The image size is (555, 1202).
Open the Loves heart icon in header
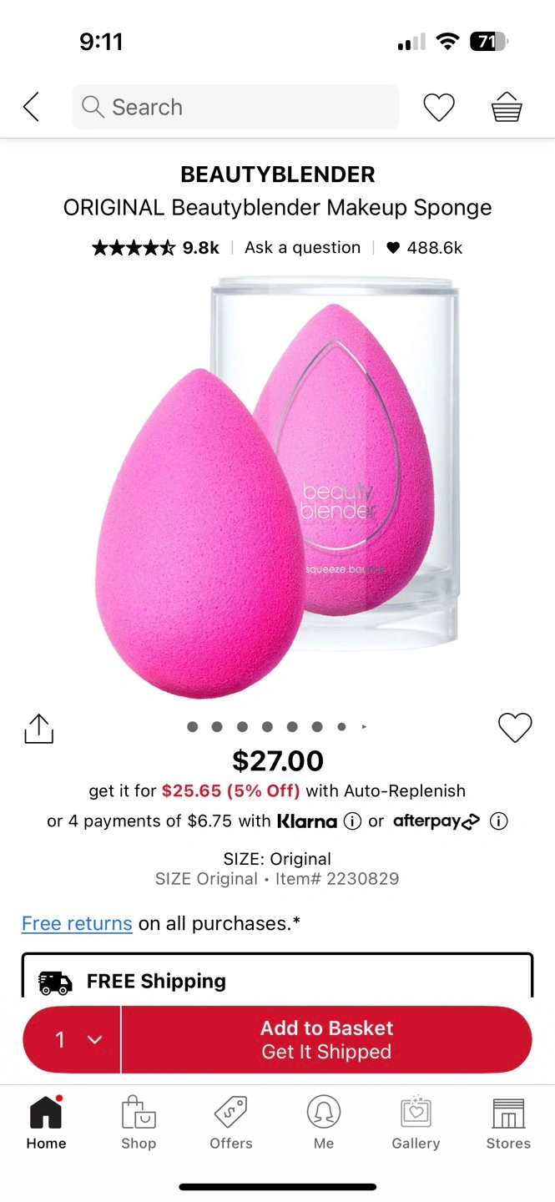439,107
